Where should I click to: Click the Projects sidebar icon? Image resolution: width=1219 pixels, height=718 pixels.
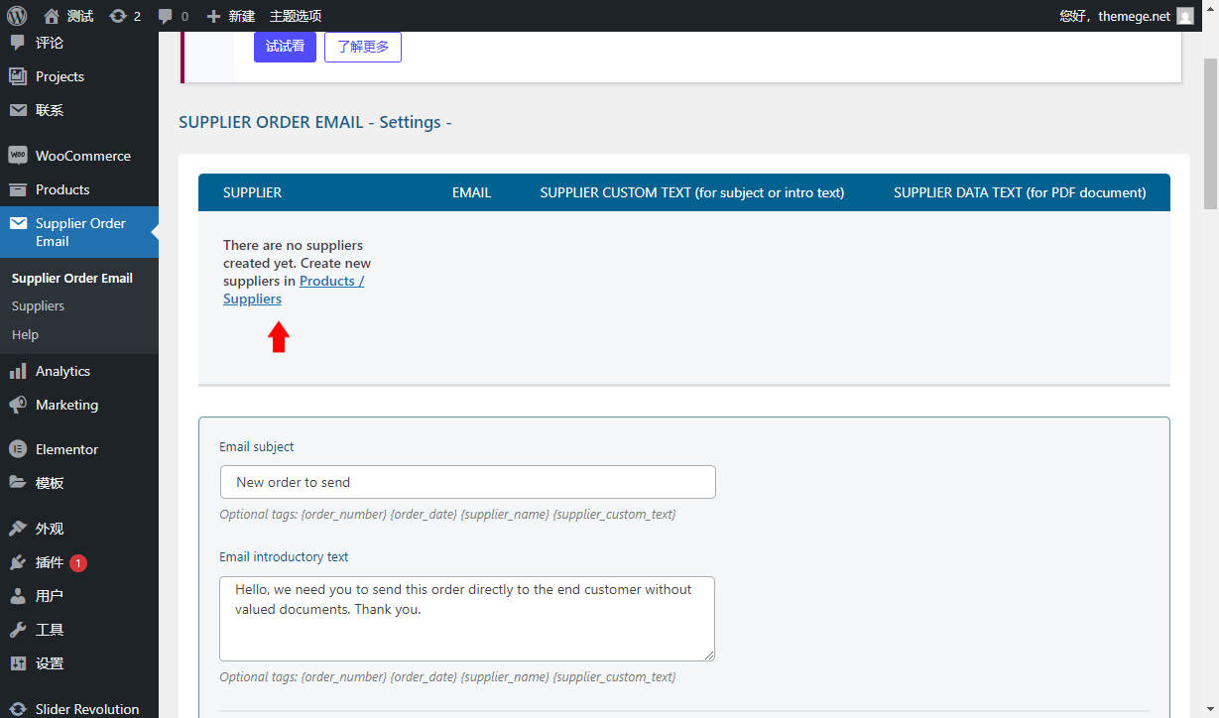17,76
